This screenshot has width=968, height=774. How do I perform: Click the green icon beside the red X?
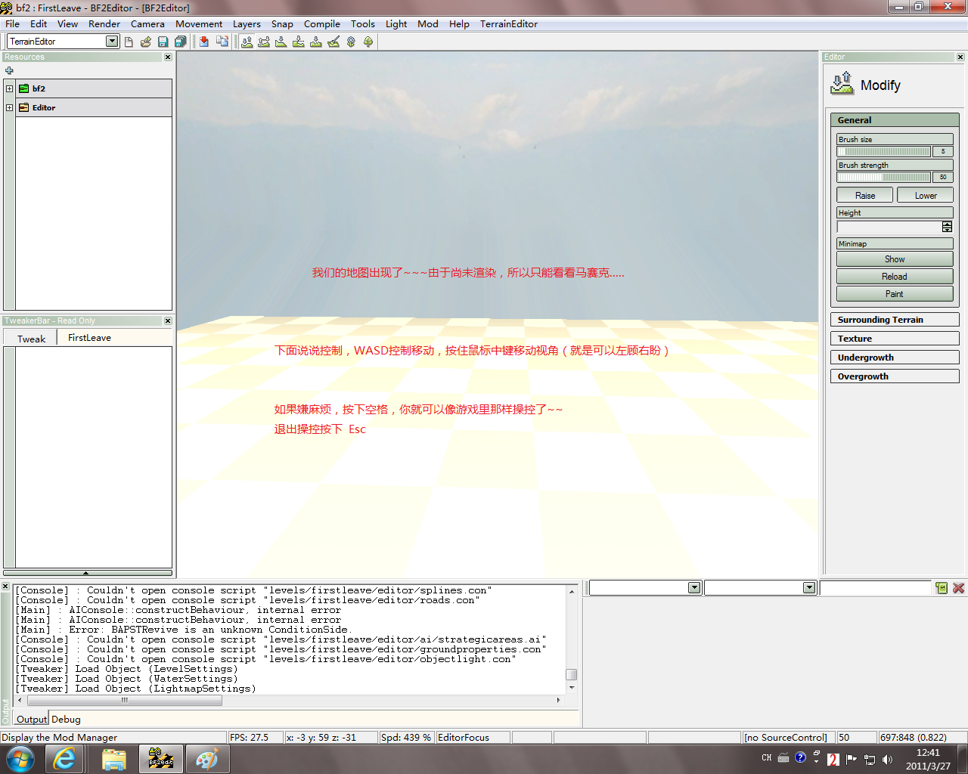click(942, 587)
